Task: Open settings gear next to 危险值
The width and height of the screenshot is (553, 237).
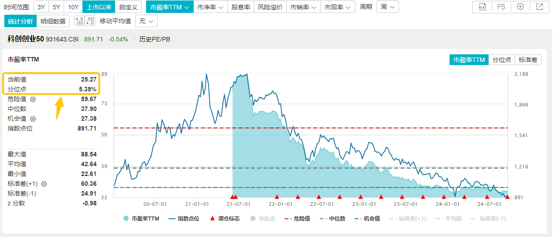Action: (33, 99)
